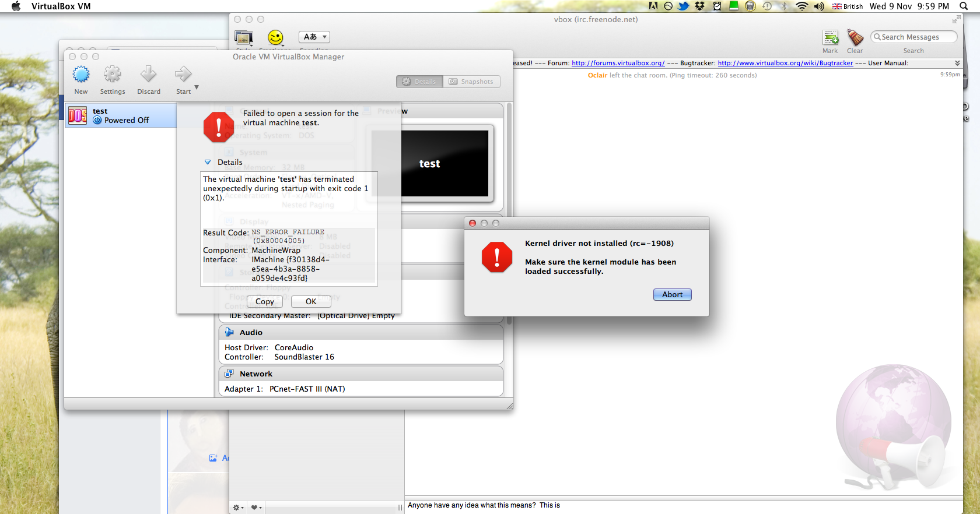
Task: Open the Start button dropdown arrow
Action: (x=197, y=87)
